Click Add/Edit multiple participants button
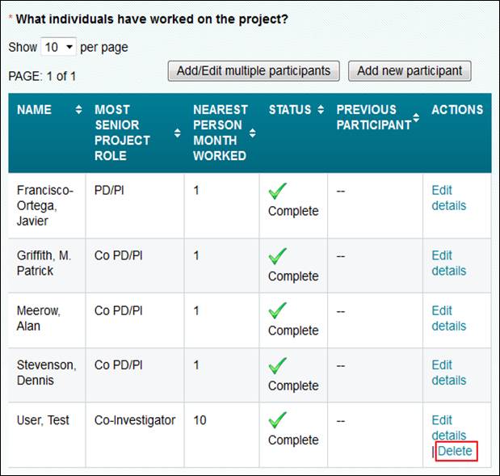 point(254,71)
